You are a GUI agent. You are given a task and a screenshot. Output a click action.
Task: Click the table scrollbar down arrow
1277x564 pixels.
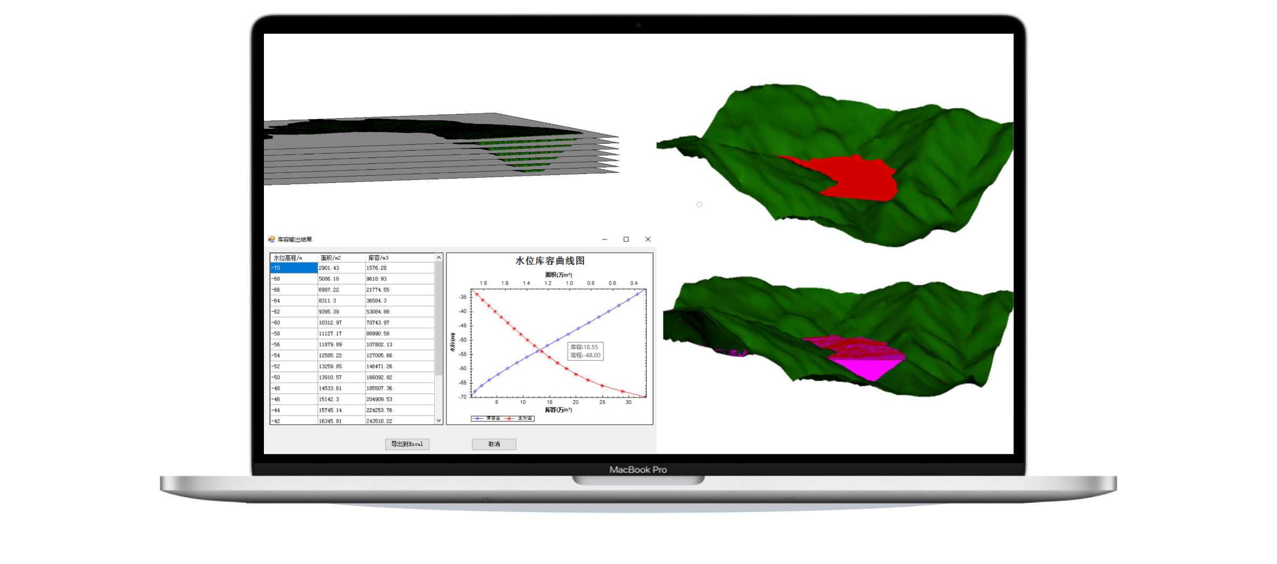[439, 420]
